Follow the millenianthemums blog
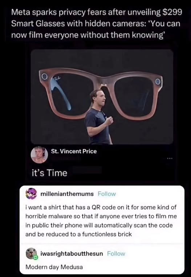Image resolution: width=191 pixels, height=277 pixels. pos(107,194)
